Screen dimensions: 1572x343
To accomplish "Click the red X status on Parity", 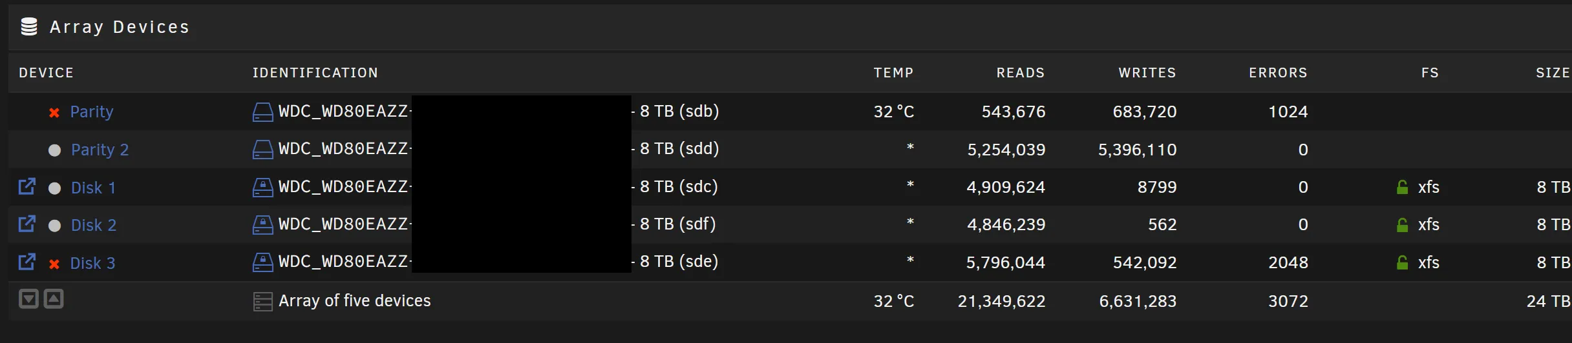I will point(54,113).
